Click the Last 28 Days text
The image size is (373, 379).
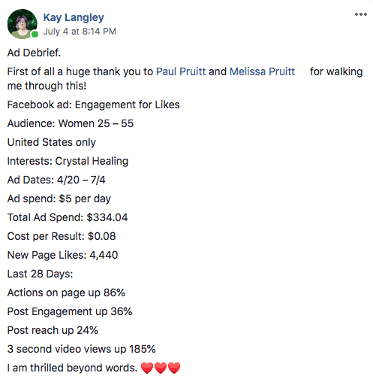[x=40, y=274]
